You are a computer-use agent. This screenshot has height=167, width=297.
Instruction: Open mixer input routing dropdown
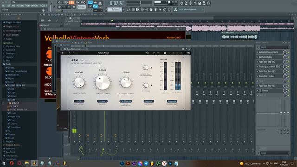pos(274,47)
